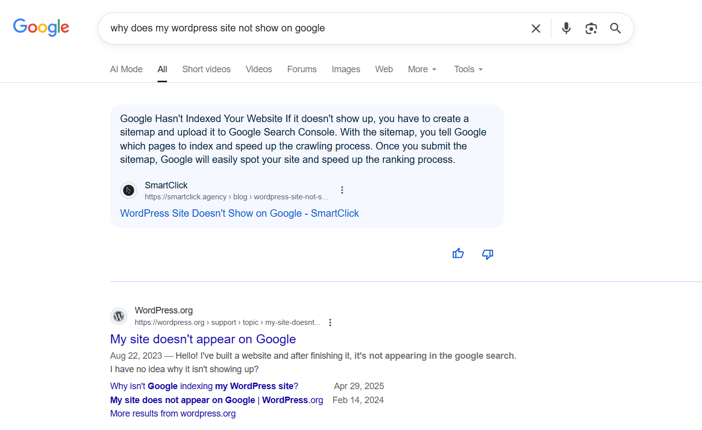Give a thumbs down to the featured snippet

click(x=487, y=254)
